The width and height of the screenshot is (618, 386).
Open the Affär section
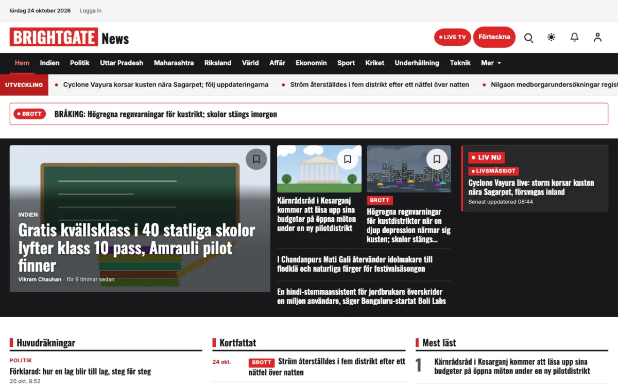(x=277, y=63)
